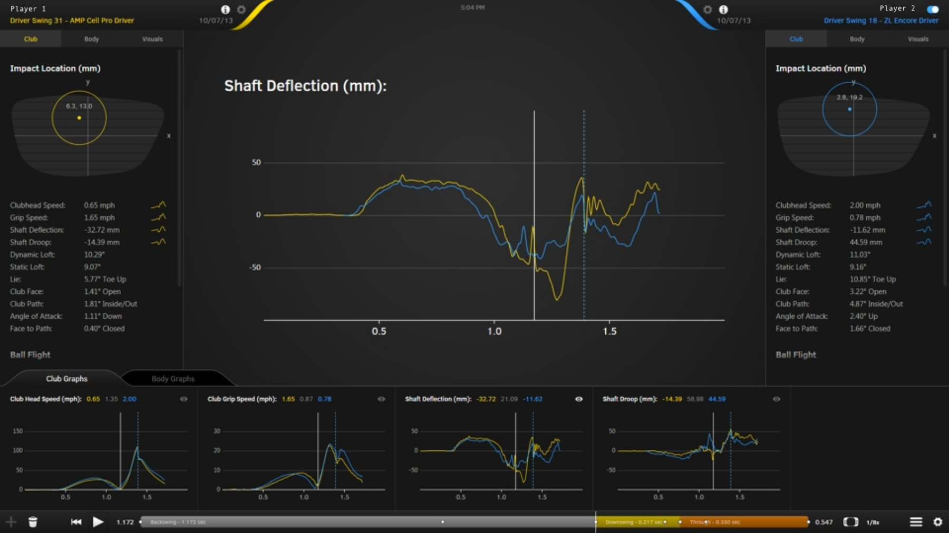Screen dimensions: 949x533
Task: Click the Player 1 Shaft Droop graph icon
Action: pos(158,242)
